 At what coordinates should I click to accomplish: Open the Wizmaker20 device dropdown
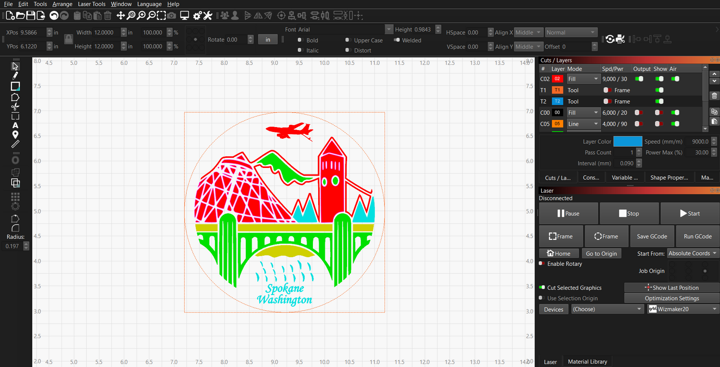pos(683,309)
